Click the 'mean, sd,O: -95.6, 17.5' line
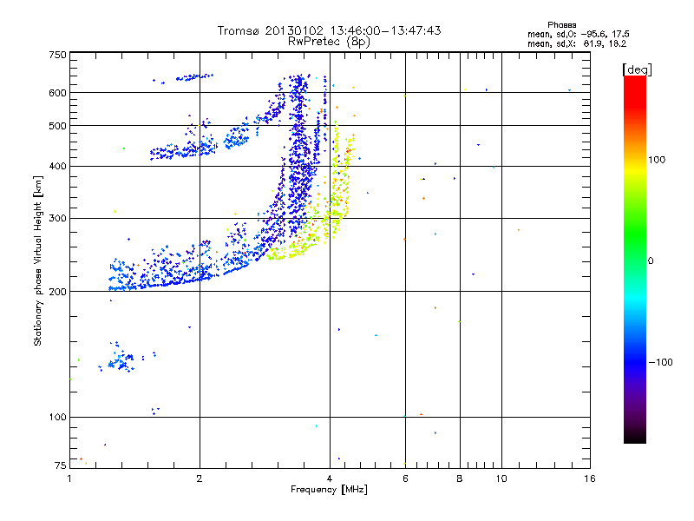This screenshot has width=694, height=521. coord(578,34)
